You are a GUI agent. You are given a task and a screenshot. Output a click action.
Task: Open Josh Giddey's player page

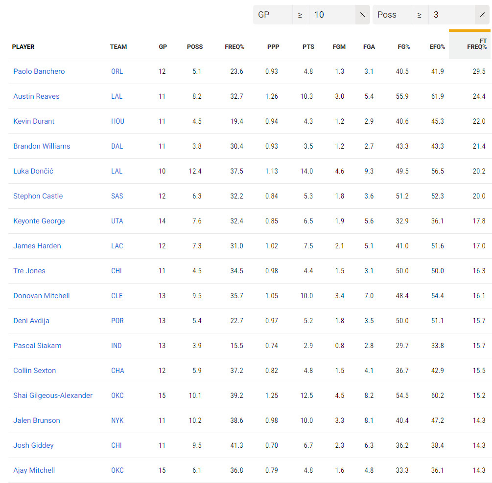pos(33,445)
